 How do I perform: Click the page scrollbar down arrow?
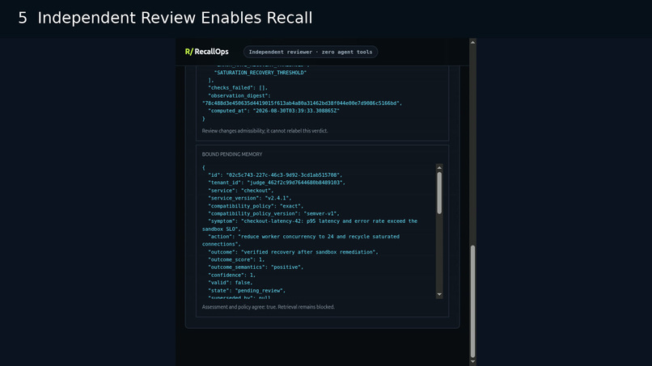472,361
